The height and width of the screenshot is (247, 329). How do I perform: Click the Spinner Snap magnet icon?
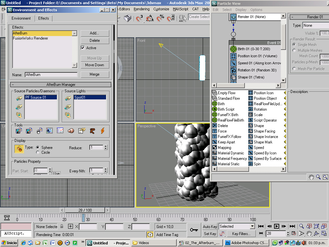[170, 18]
